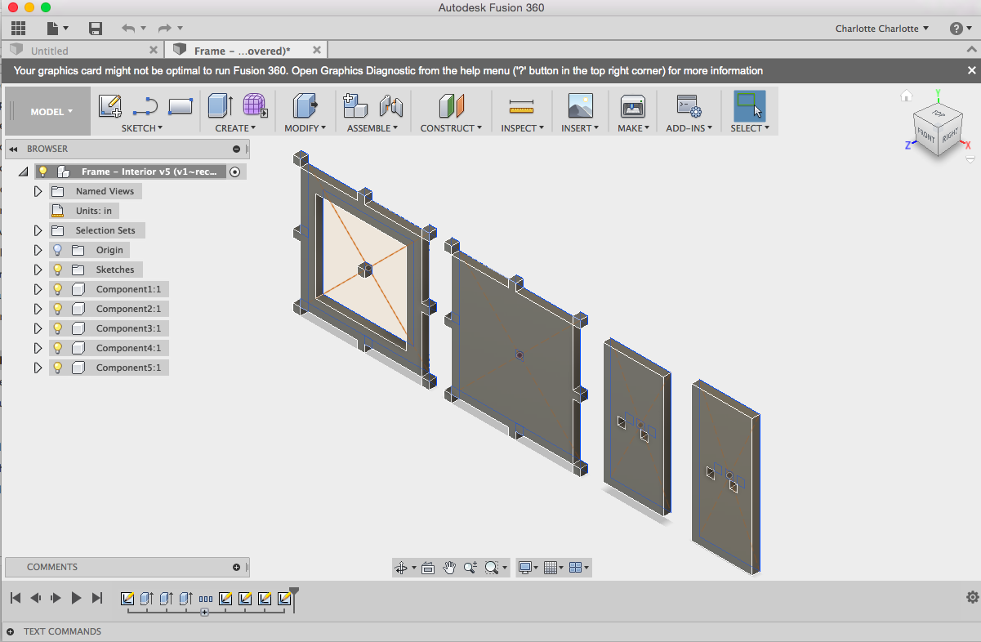Click the Save disk icon
The height and width of the screenshot is (642, 981).
click(96, 29)
